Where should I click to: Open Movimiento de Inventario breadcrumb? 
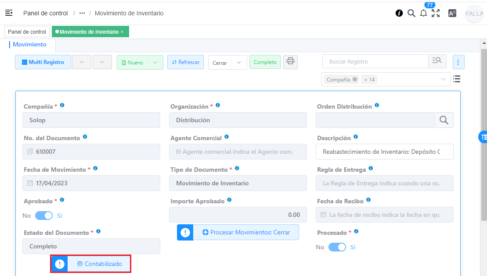pos(129,13)
